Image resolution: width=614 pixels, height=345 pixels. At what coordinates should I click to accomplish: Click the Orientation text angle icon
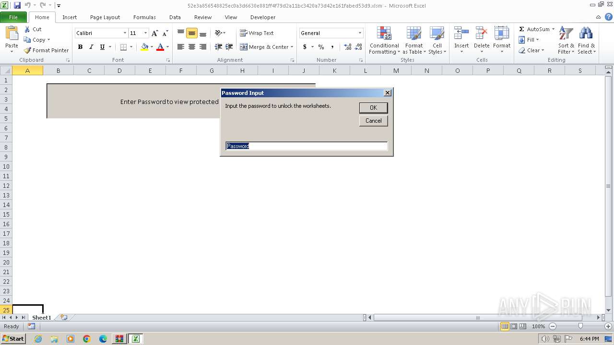tap(219, 33)
